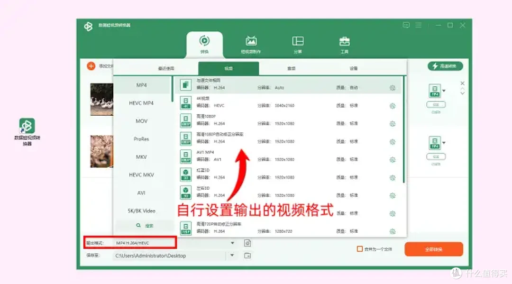Choose the HD 1080P H.264 preset
Screen dimensions: 512x284
click(x=288, y=120)
